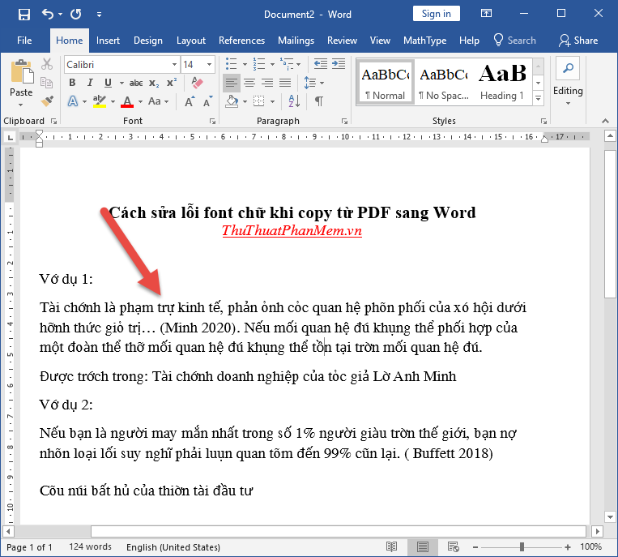Activate Format Painter
Image resolution: width=618 pixels, height=557 pixels.
(x=47, y=101)
